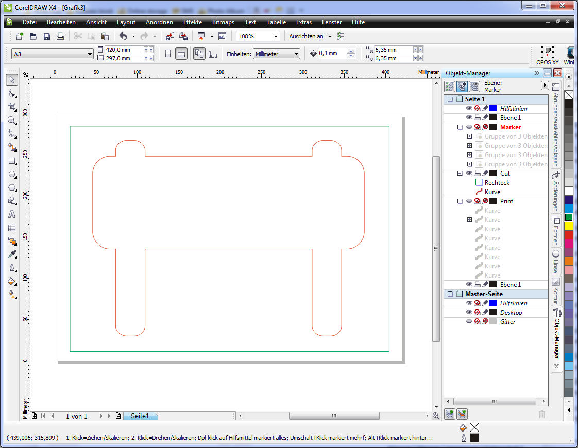Select the Rectangle tool
This screenshot has height=448, width=578.
coord(12,161)
